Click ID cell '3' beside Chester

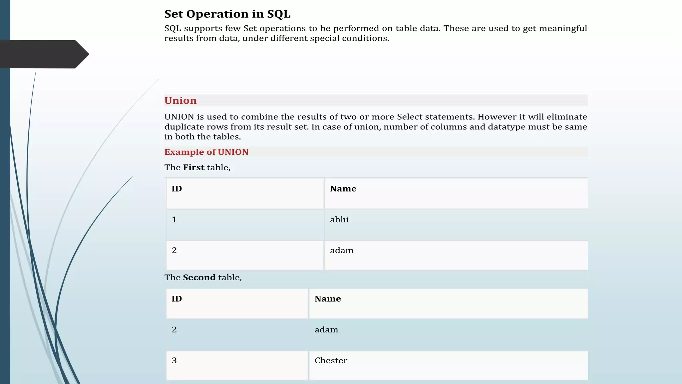[237, 365]
